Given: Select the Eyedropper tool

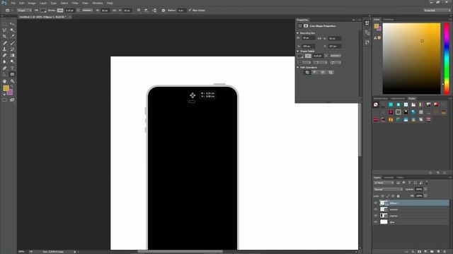Looking at the screenshot, I should pos(12,37).
